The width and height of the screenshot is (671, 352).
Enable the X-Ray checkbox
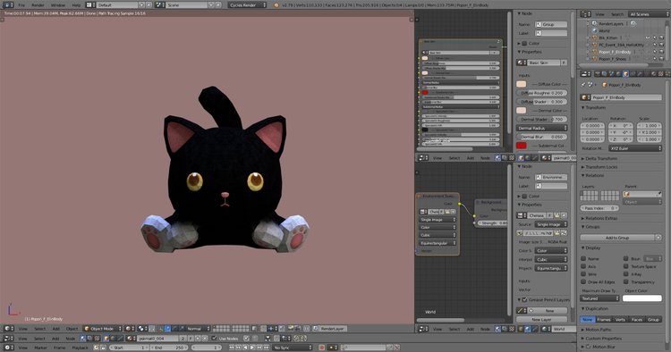625,274
